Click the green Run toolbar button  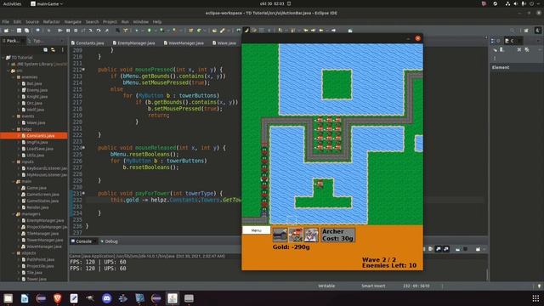(150, 31)
